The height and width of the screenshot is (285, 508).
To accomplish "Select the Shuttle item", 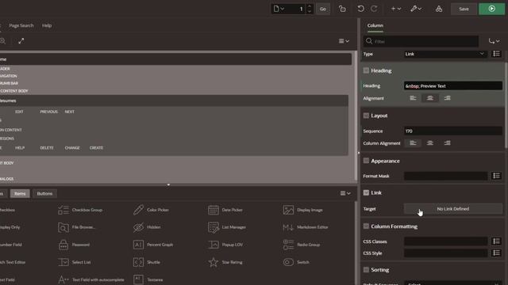I will [x=147, y=262].
